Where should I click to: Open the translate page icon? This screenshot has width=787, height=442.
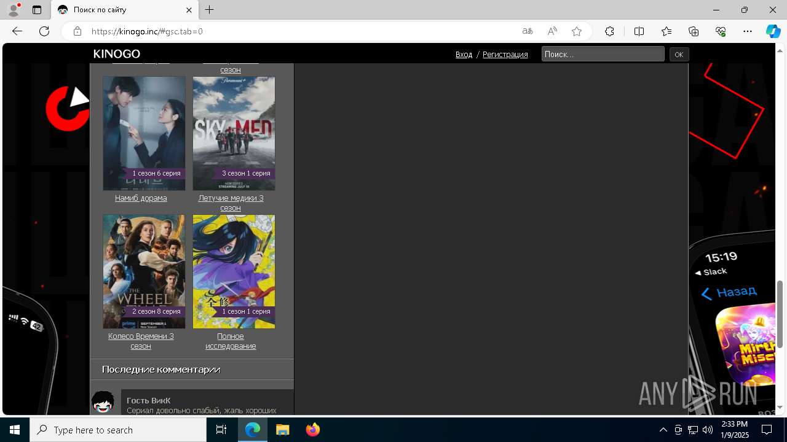[x=528, y=31]
